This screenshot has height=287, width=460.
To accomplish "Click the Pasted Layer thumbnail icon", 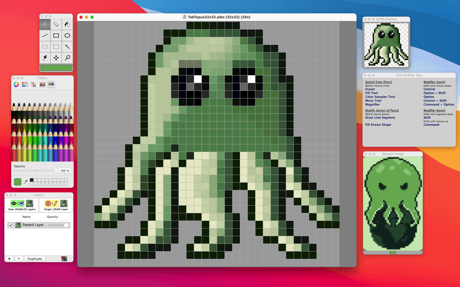I will coord(18,225).
